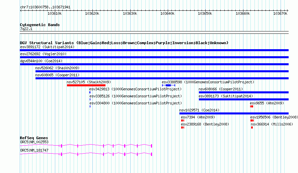Click the DGV Structural Variants track title
The width and height of the screenshot is (298, 173).
124,43
